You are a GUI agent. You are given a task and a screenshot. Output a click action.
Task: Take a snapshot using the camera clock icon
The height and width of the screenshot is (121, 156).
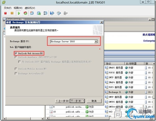(x=32, y=13)
